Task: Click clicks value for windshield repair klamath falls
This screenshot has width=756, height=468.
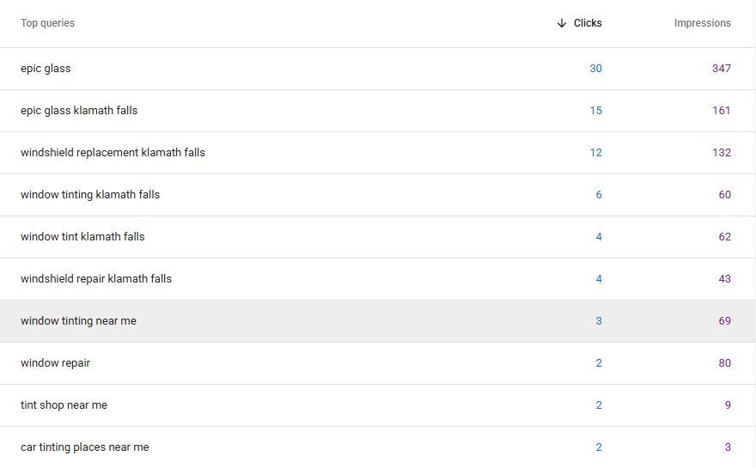Action: click(599, 279)
